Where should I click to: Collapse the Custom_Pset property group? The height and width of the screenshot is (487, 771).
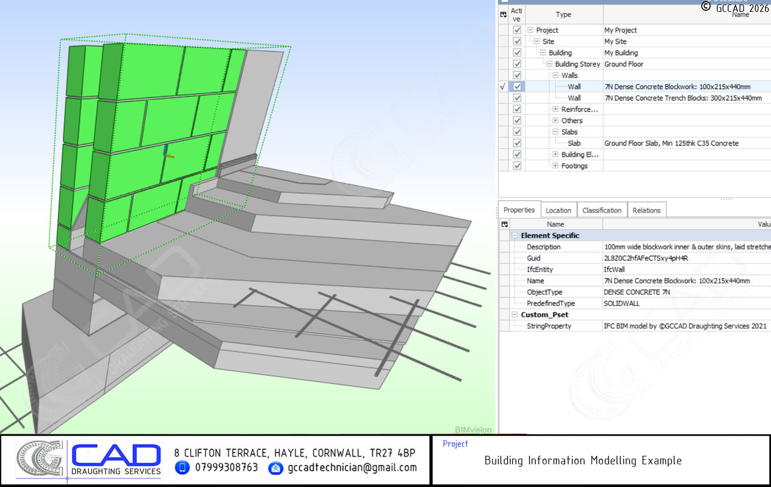[515, 315]
